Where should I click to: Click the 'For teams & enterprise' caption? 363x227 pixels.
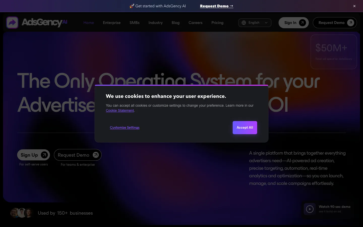[x=78, y=164]
